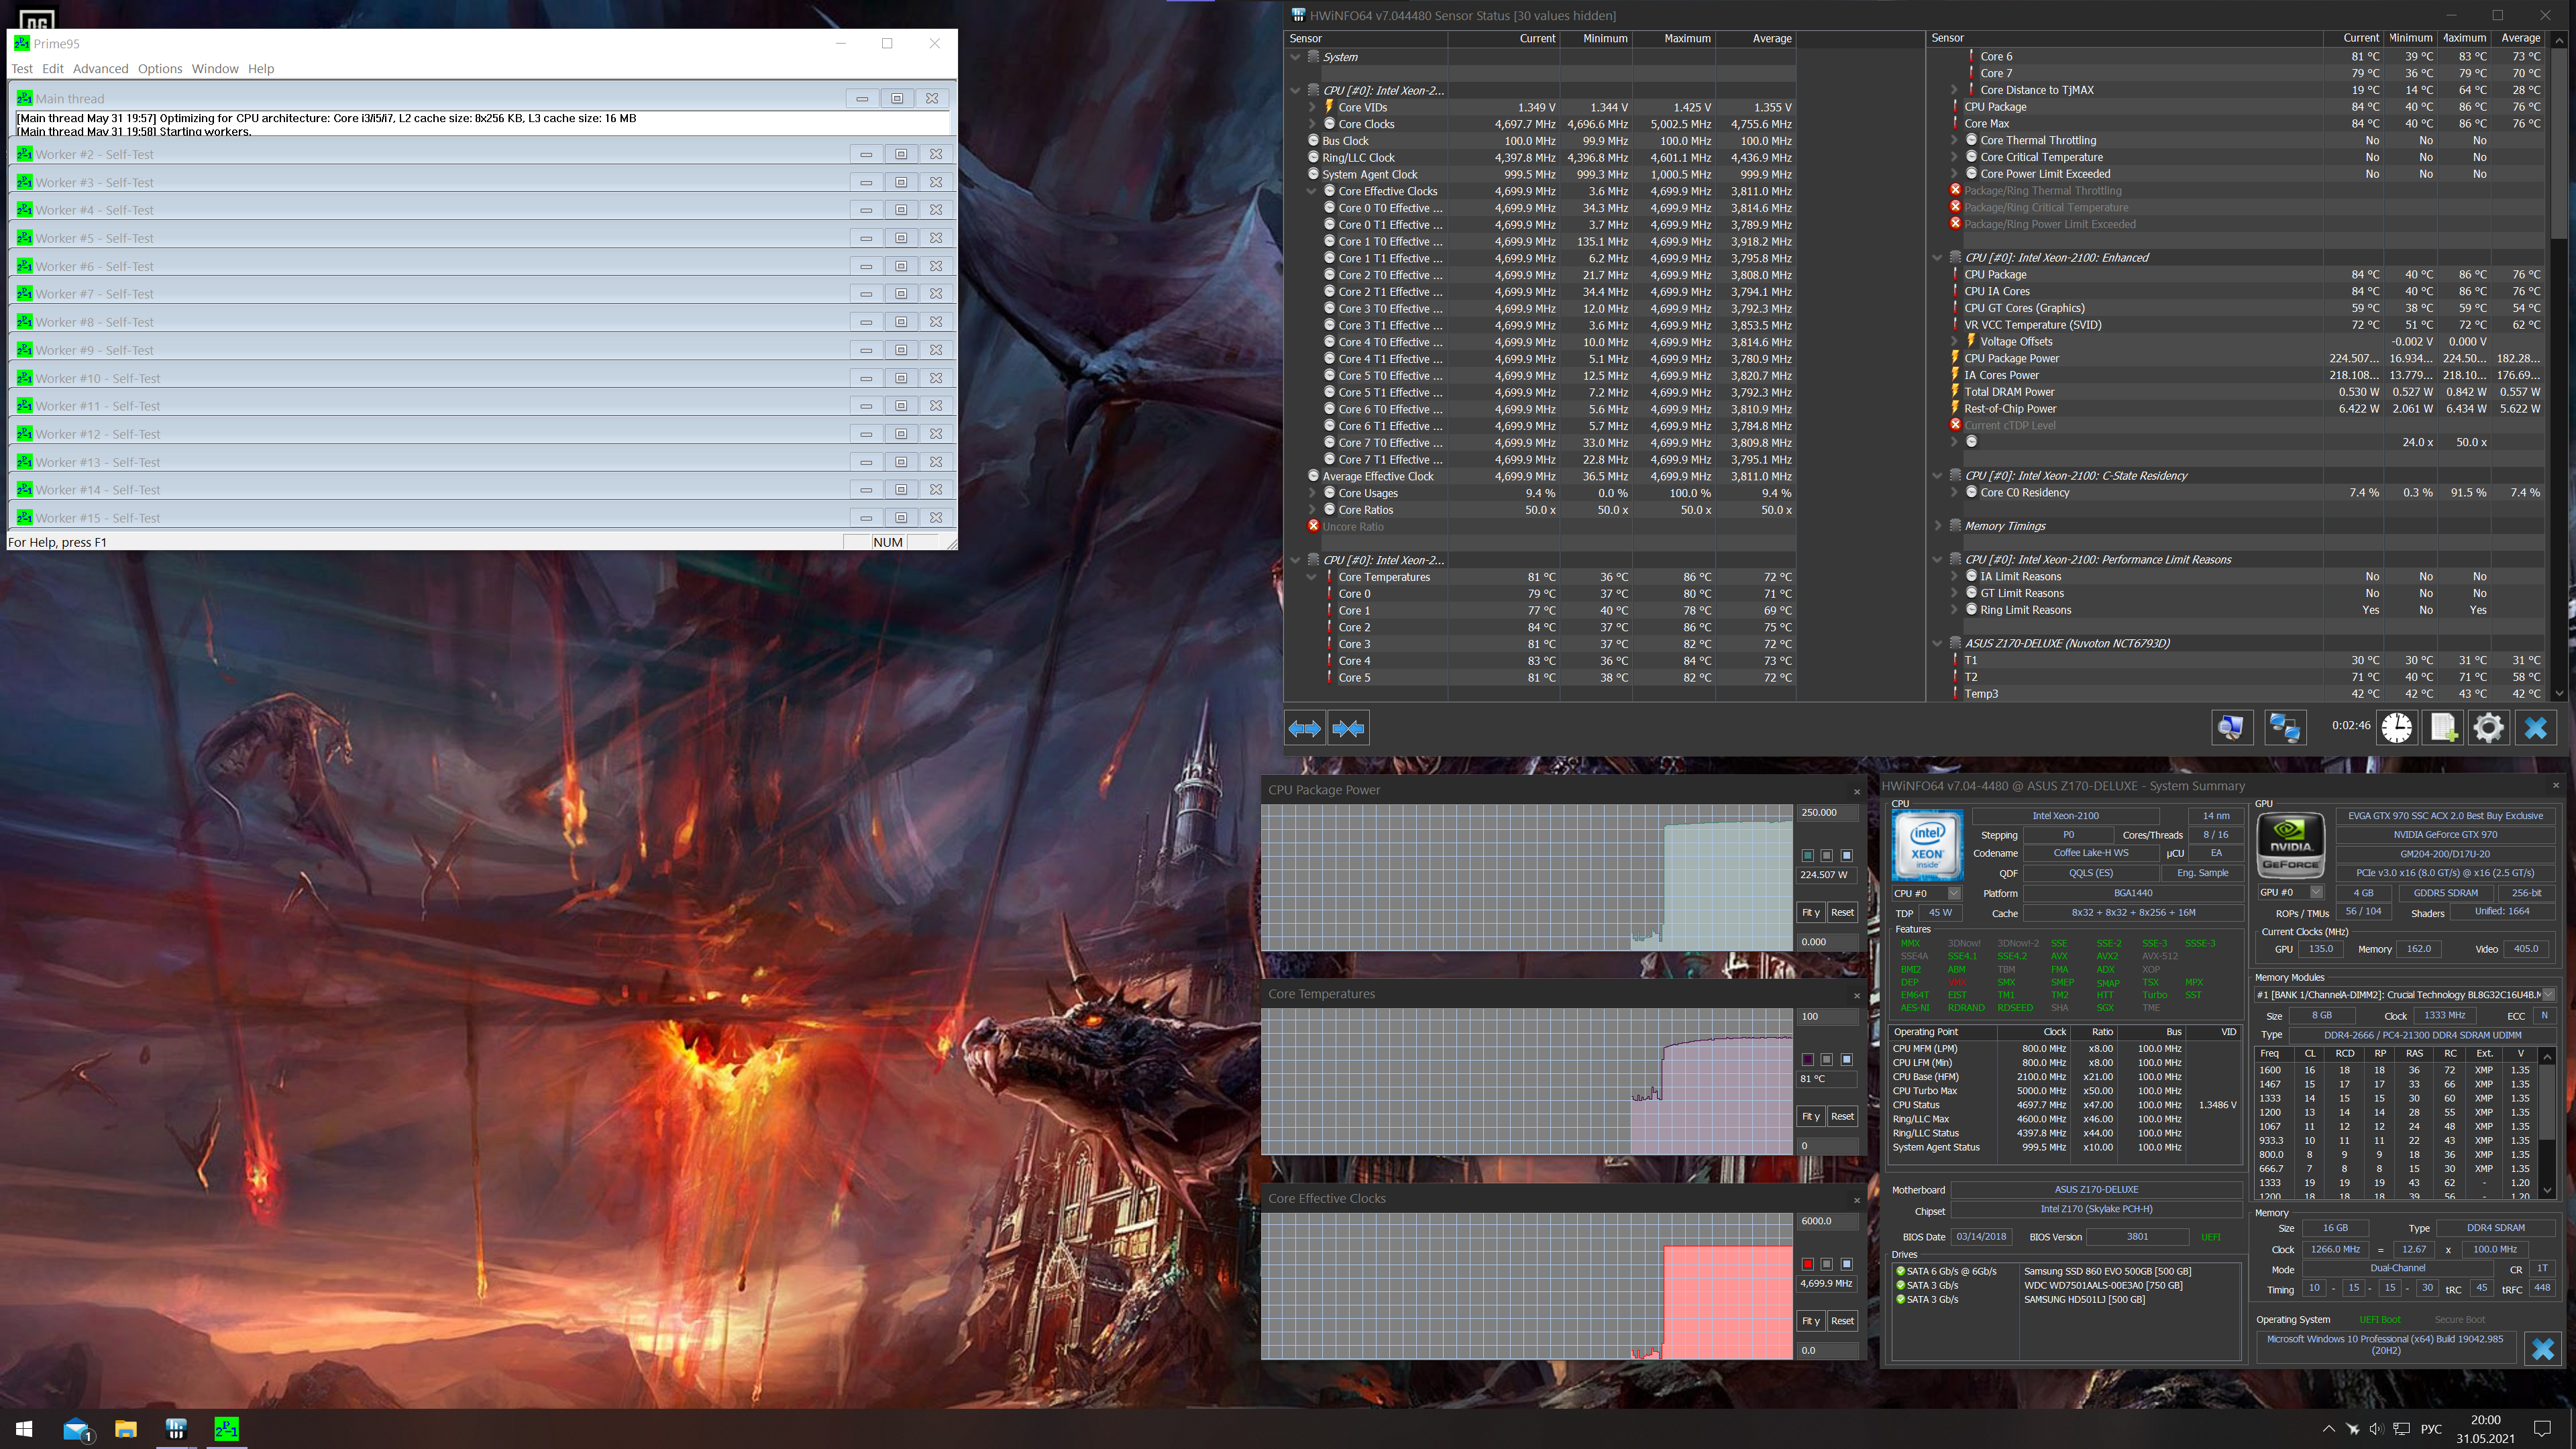Click the collapse columns arrows icon in HWiNFO

pyautogui.click(x=1348, y=728)
